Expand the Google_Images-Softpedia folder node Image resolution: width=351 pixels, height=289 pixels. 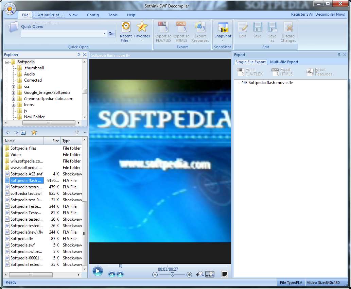[x=14, y=93]
